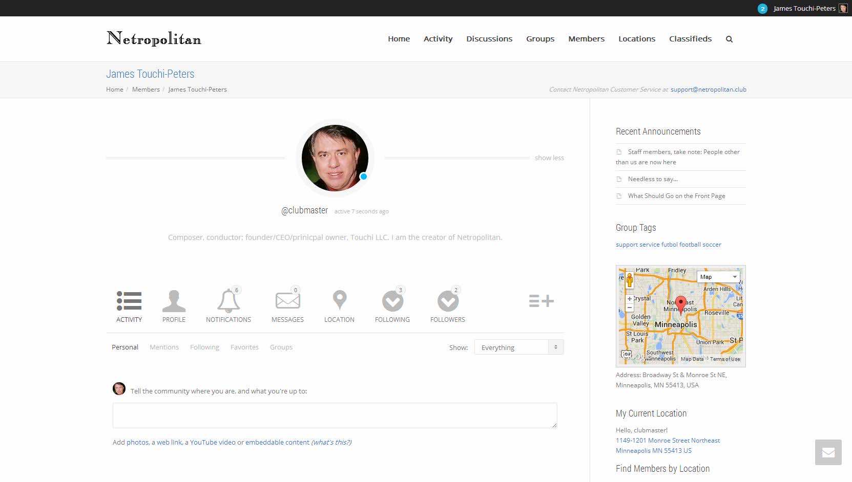Collapse profile header with show less
The image size is (852, 482).
coord(549,158)
